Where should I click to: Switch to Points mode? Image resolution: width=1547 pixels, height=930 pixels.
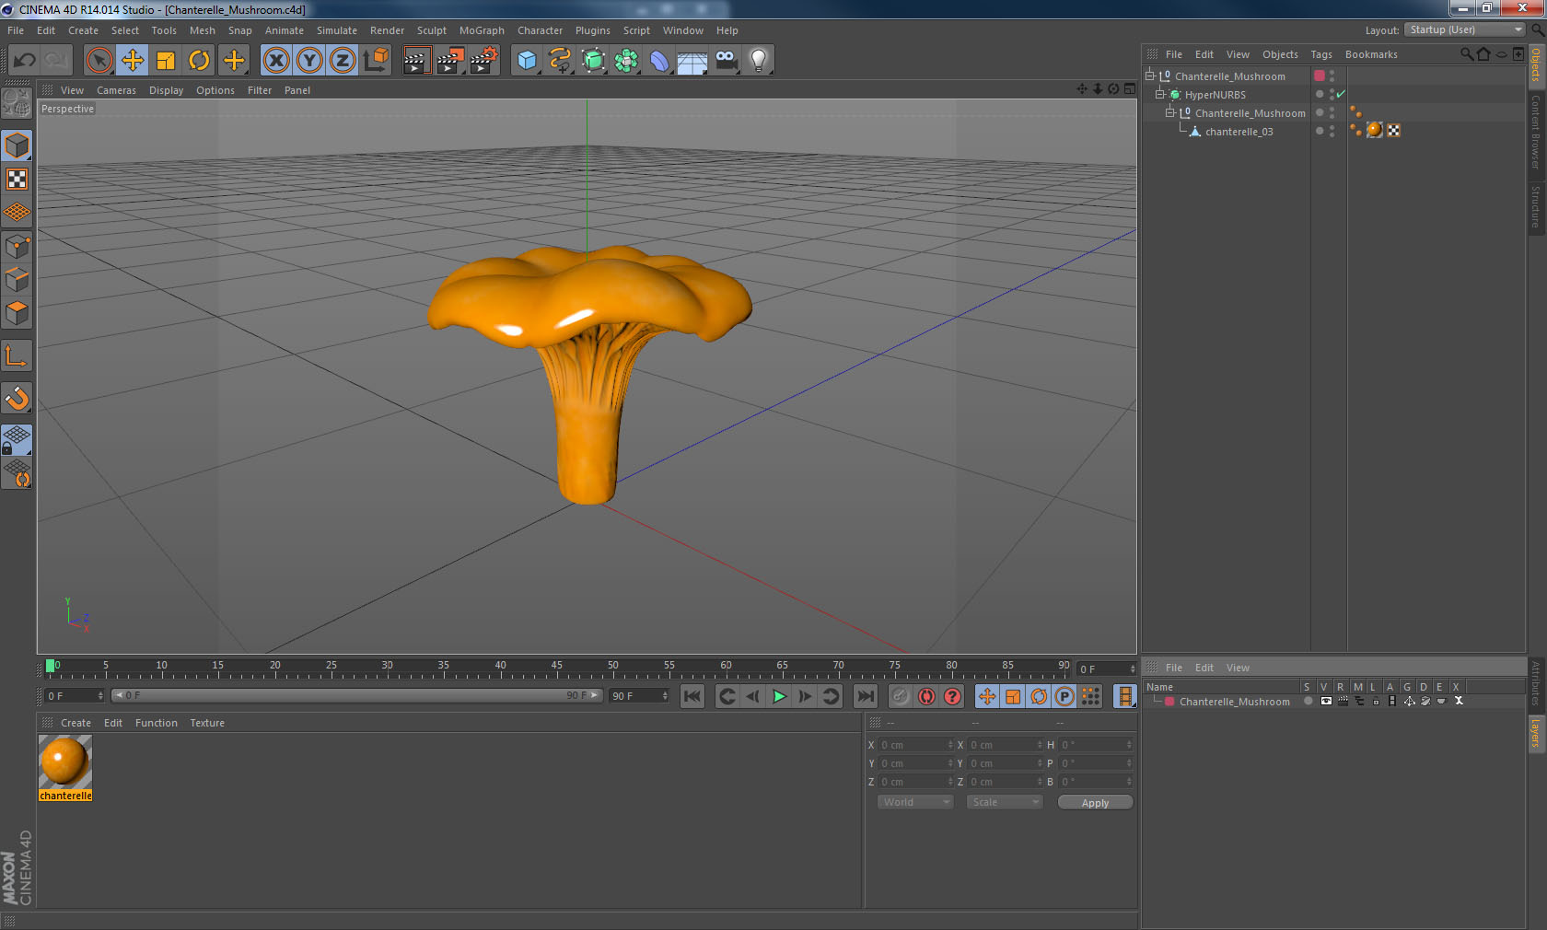click(x=17, y=247)
